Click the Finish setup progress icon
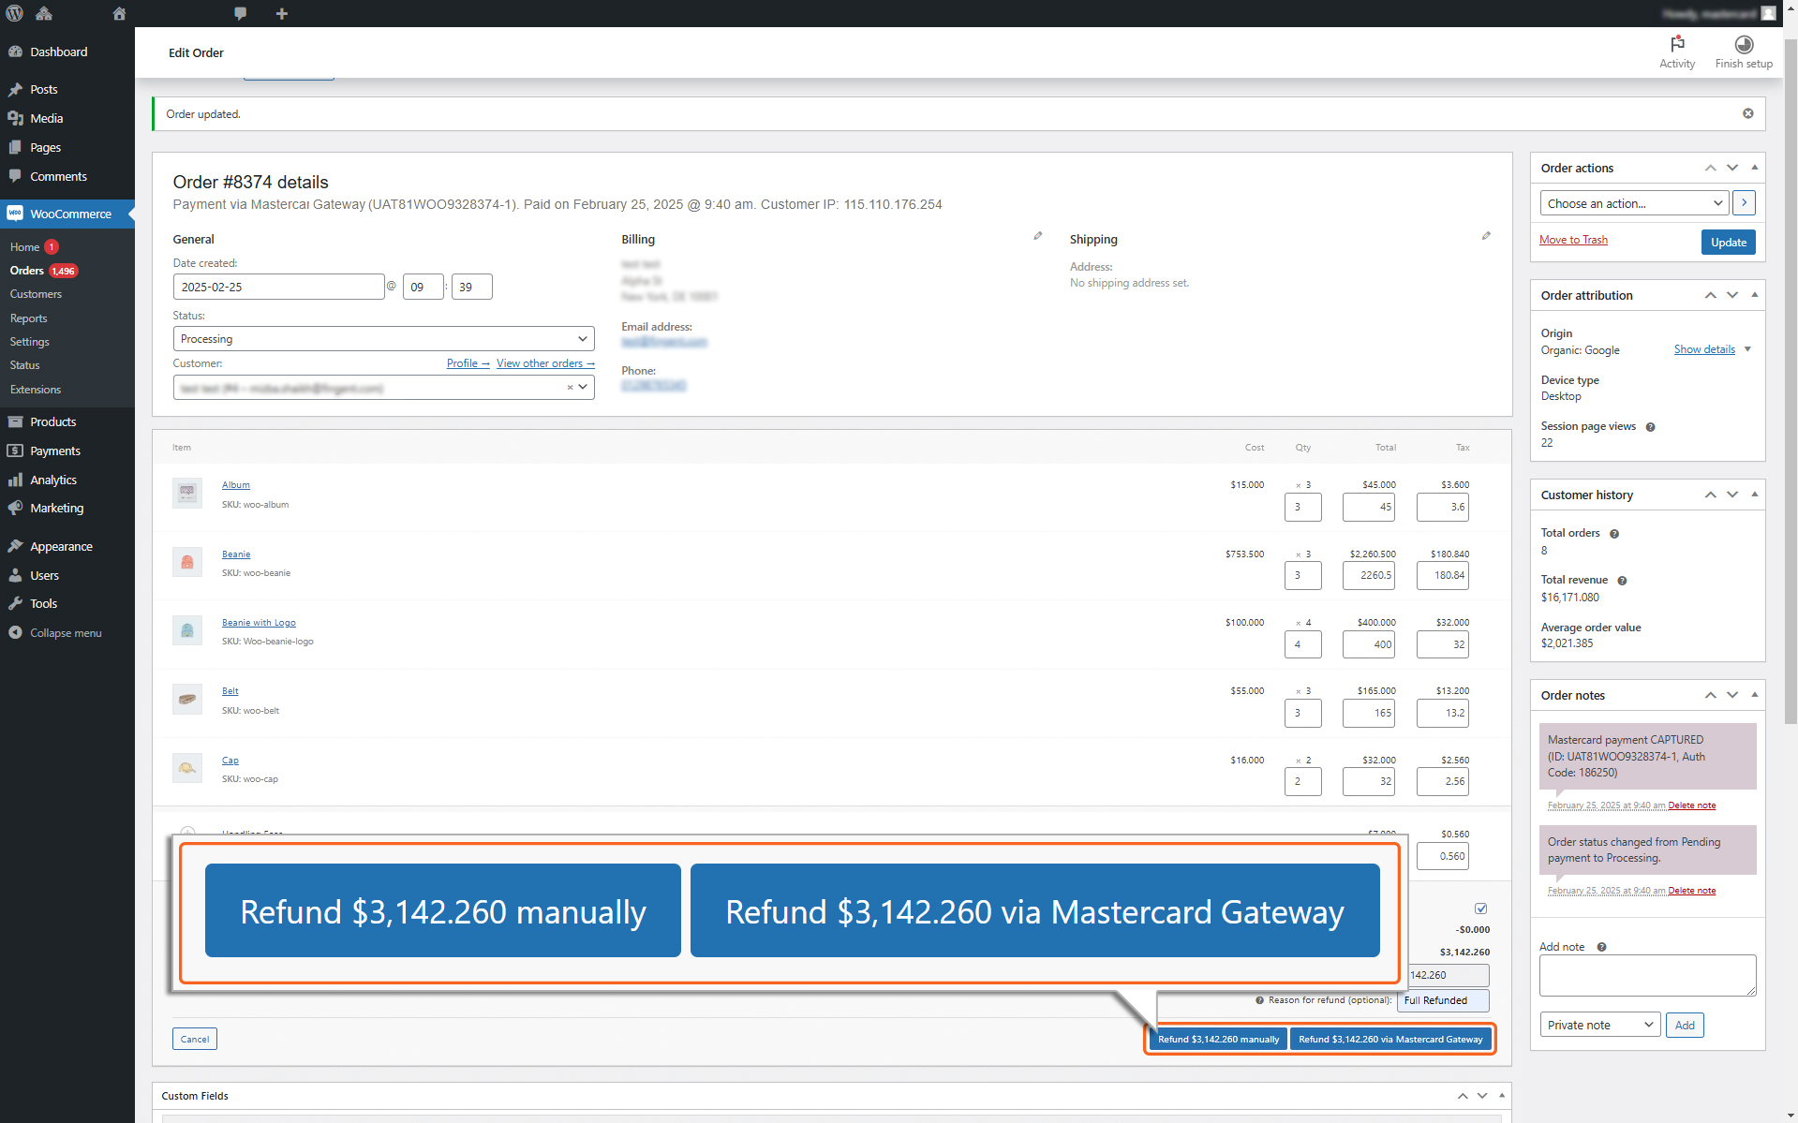Viewport: 1798px width, 1123px height. [x=1743, y=45]
